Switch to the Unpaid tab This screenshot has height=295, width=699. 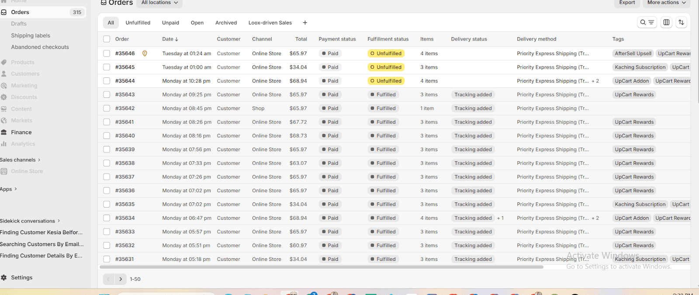pos(170,23)
